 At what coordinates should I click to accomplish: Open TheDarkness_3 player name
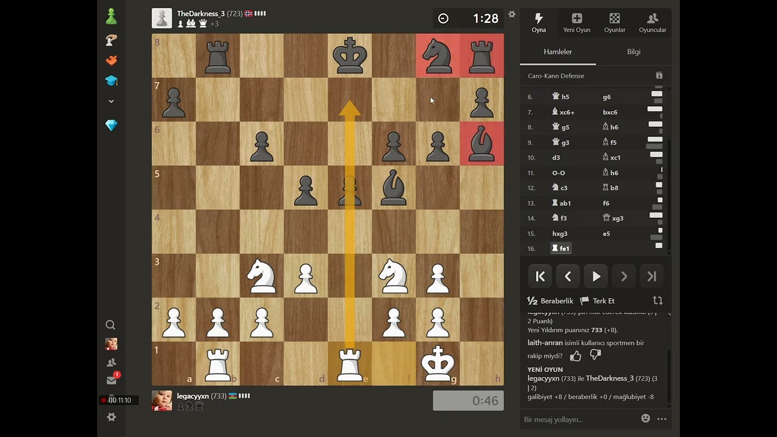201,13
